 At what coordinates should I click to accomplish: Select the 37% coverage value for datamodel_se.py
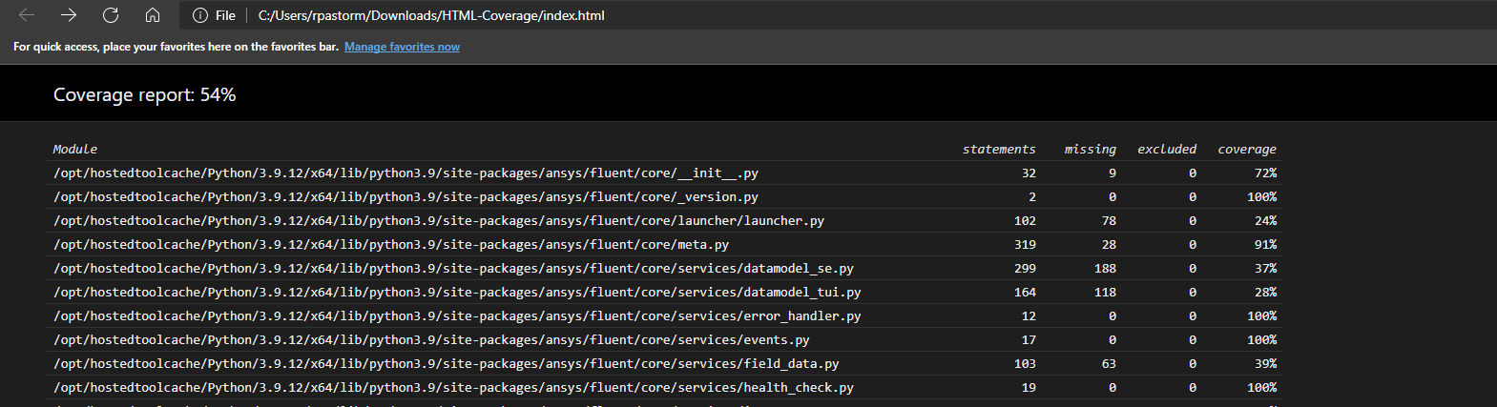click(1265, 268)
